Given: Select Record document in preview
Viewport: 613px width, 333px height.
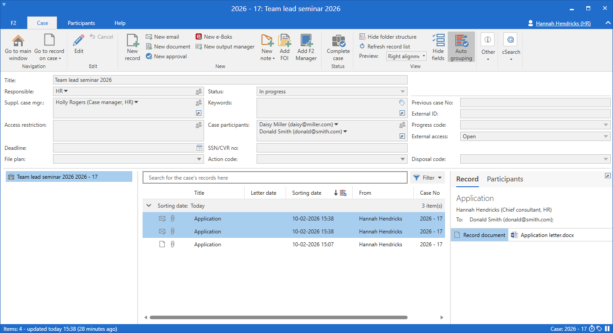Looking at the screenshot, I should [x=479, y=235].
